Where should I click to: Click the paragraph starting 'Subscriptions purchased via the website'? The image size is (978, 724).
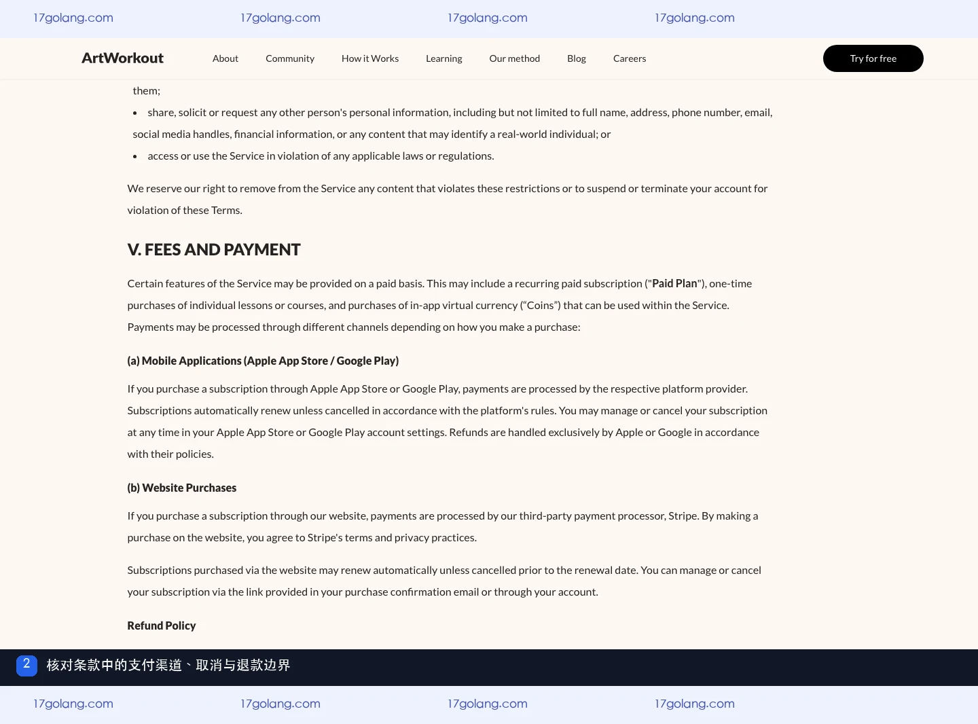pos(444,581)
